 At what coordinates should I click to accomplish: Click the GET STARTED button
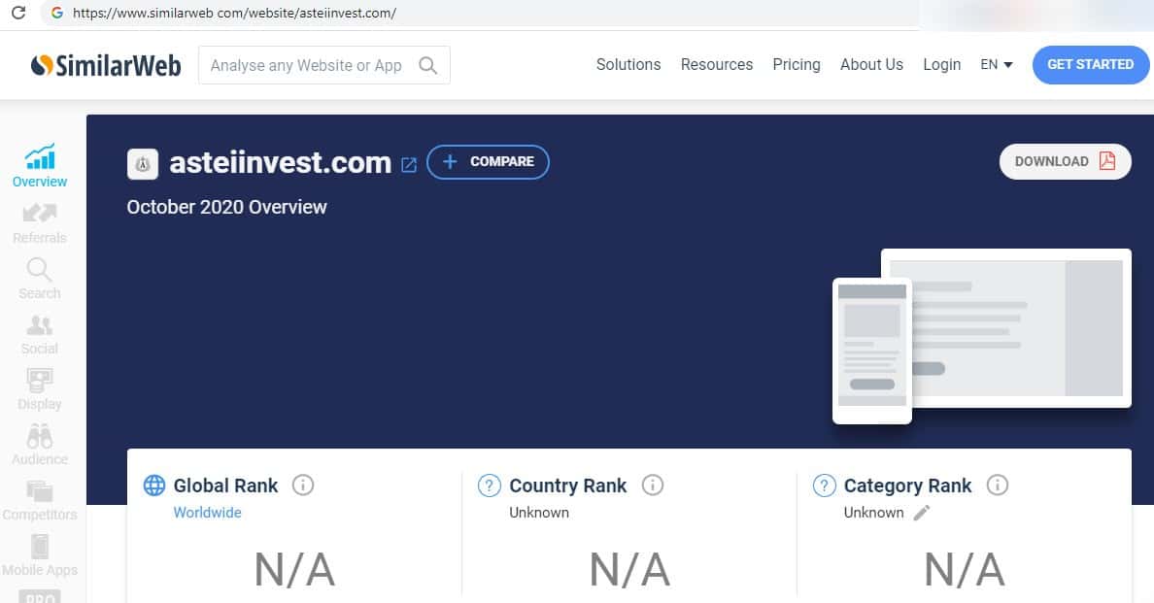coord(1091,65)
